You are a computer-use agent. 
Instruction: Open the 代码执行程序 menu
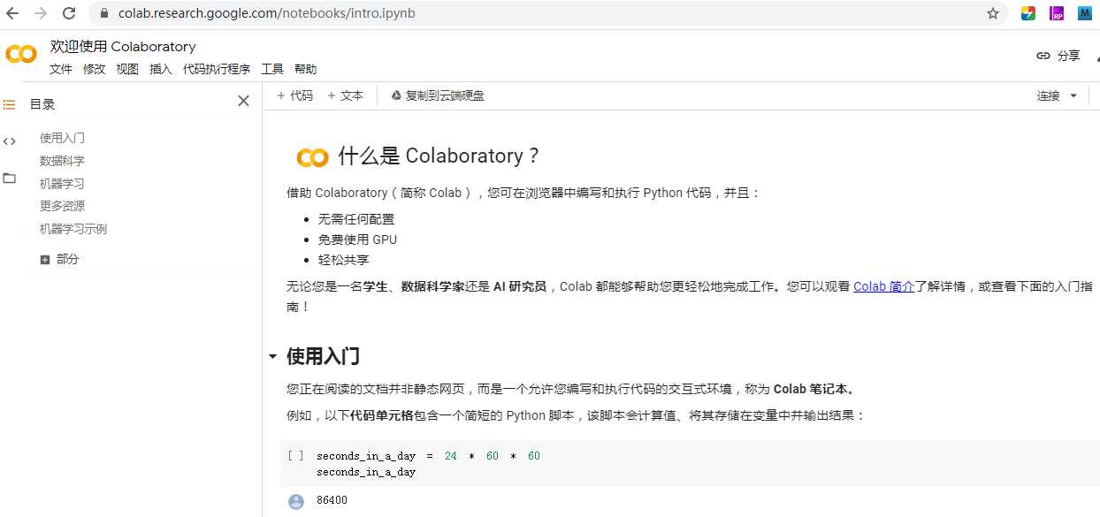point(217,69)
